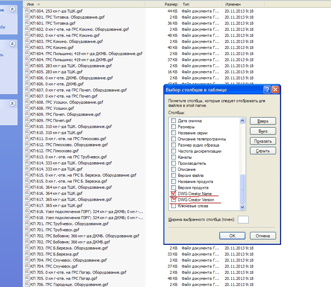Sort files by the Размер column header
This screenshot has width=331, height=287.
(x=171, y=4)
